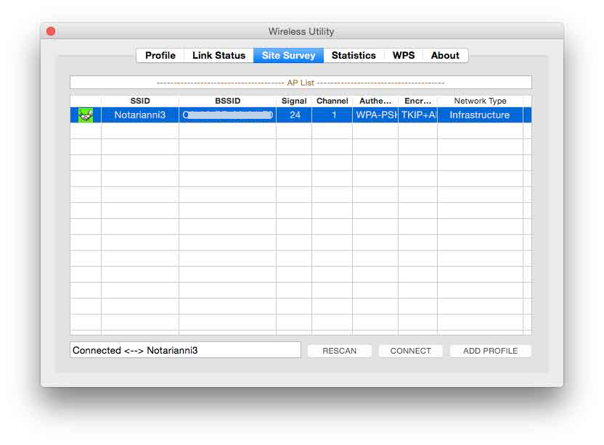Viewport: 604px width, 445px height.
Task: Click the ADD PROFILE button
Action: 490,351
